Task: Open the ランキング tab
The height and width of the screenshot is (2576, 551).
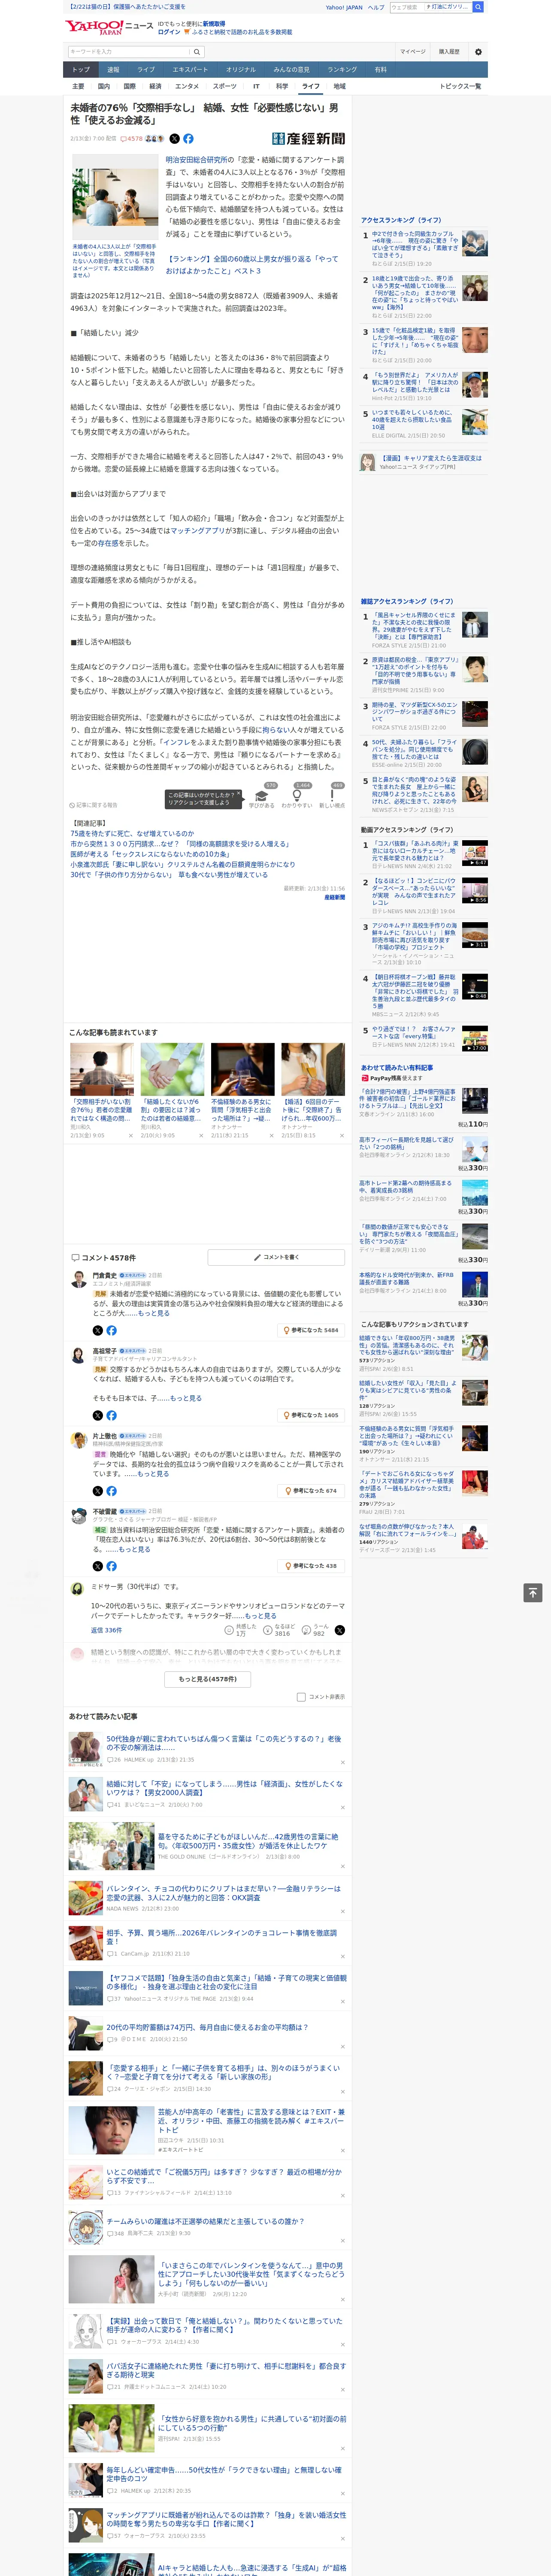Action: 342,70
